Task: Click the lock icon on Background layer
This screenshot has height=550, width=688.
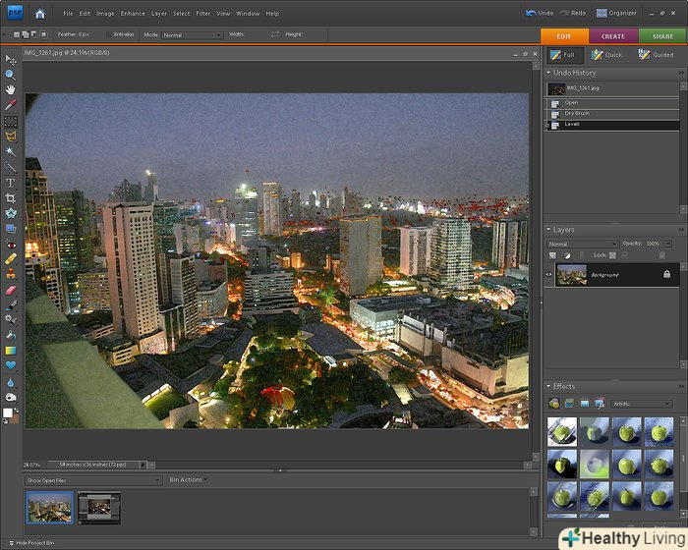Action: (666, 275)
